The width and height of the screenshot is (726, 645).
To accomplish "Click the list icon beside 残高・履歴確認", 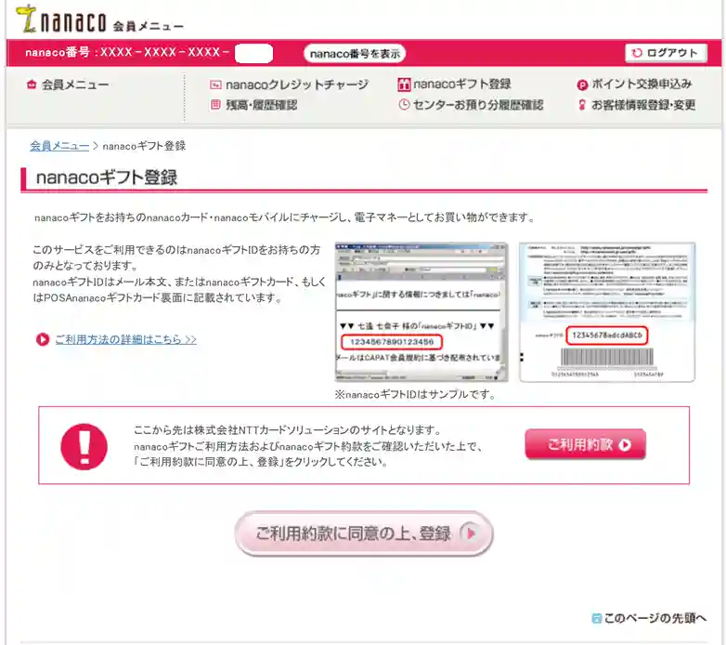I will [215, 105].
